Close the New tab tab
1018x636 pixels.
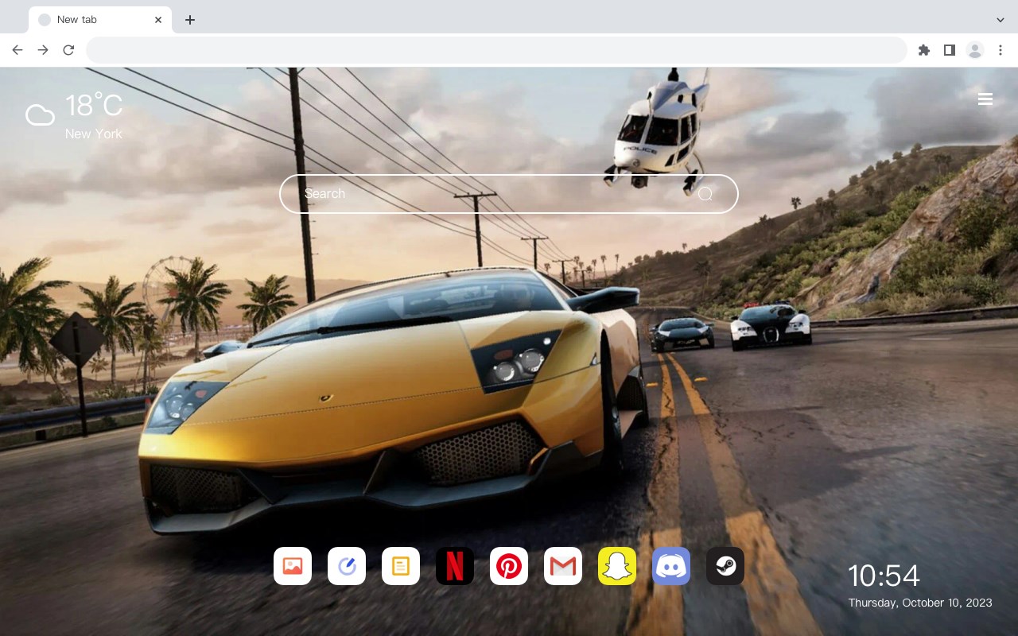pos(158,20)
